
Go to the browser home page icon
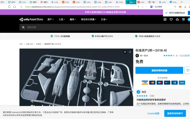pyautogui.click(x=14, y=7)
